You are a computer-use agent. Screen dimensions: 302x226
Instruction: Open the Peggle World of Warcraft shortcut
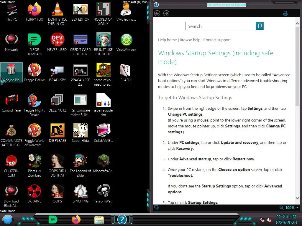[x=34, y=135]
